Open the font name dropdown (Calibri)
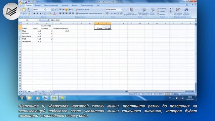Screen dimensions: 215x121 (44, 10)
